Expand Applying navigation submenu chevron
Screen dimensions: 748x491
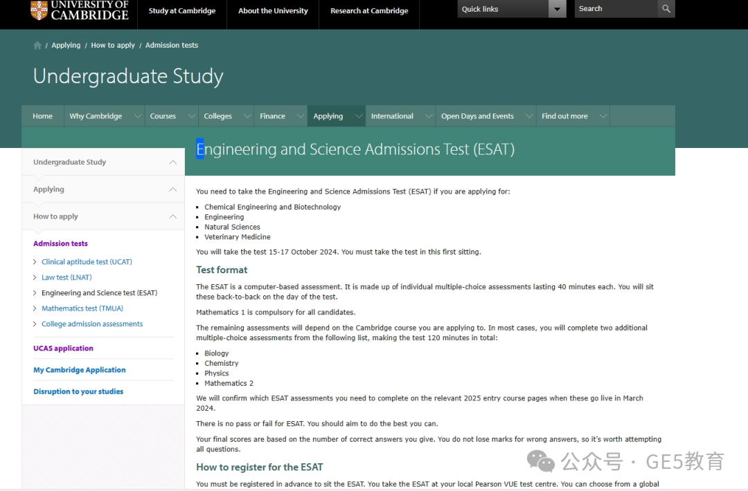[x=359, y=116]
